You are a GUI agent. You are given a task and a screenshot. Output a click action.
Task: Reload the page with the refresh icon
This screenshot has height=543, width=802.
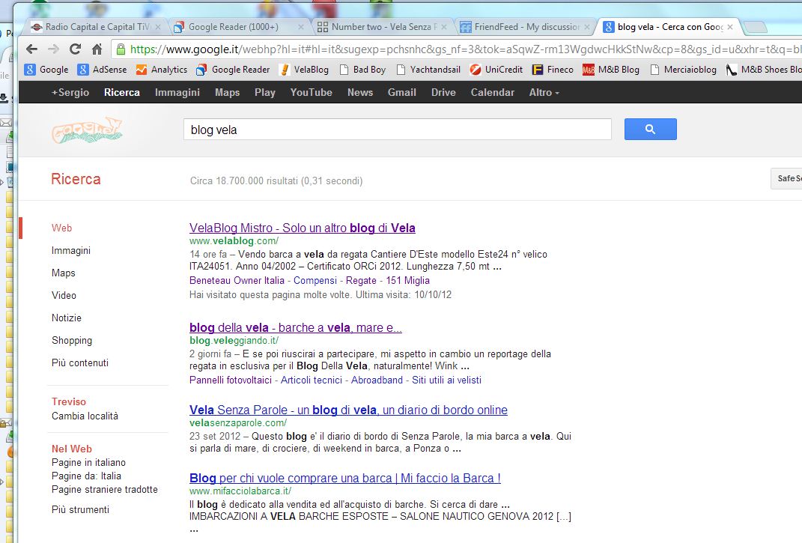click(75, 49)
